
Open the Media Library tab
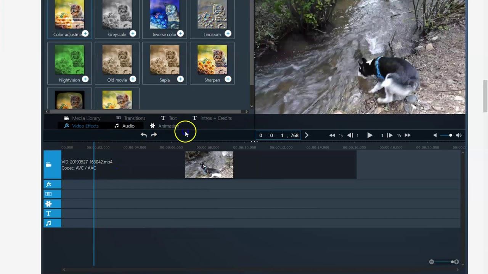[x=86, y=118]
